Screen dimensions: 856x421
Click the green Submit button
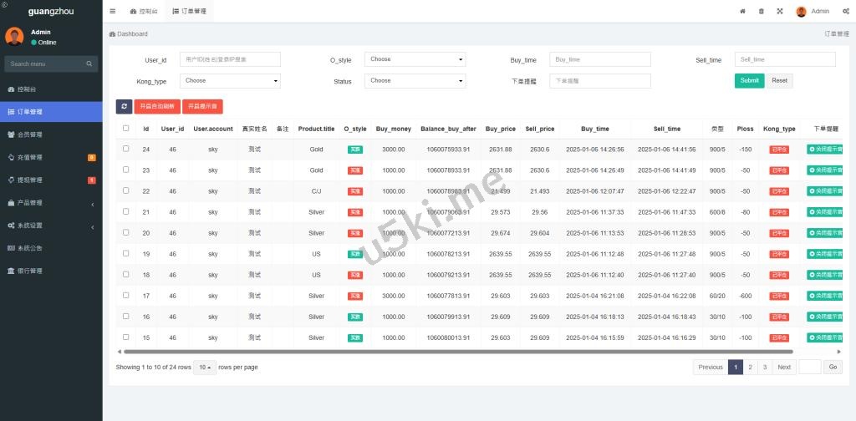click(749, 81)
